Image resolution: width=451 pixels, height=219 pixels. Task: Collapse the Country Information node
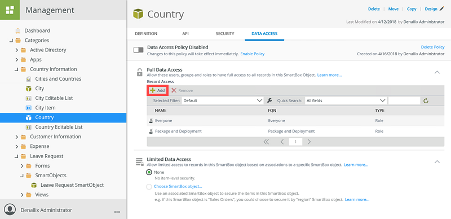(16, 69)
